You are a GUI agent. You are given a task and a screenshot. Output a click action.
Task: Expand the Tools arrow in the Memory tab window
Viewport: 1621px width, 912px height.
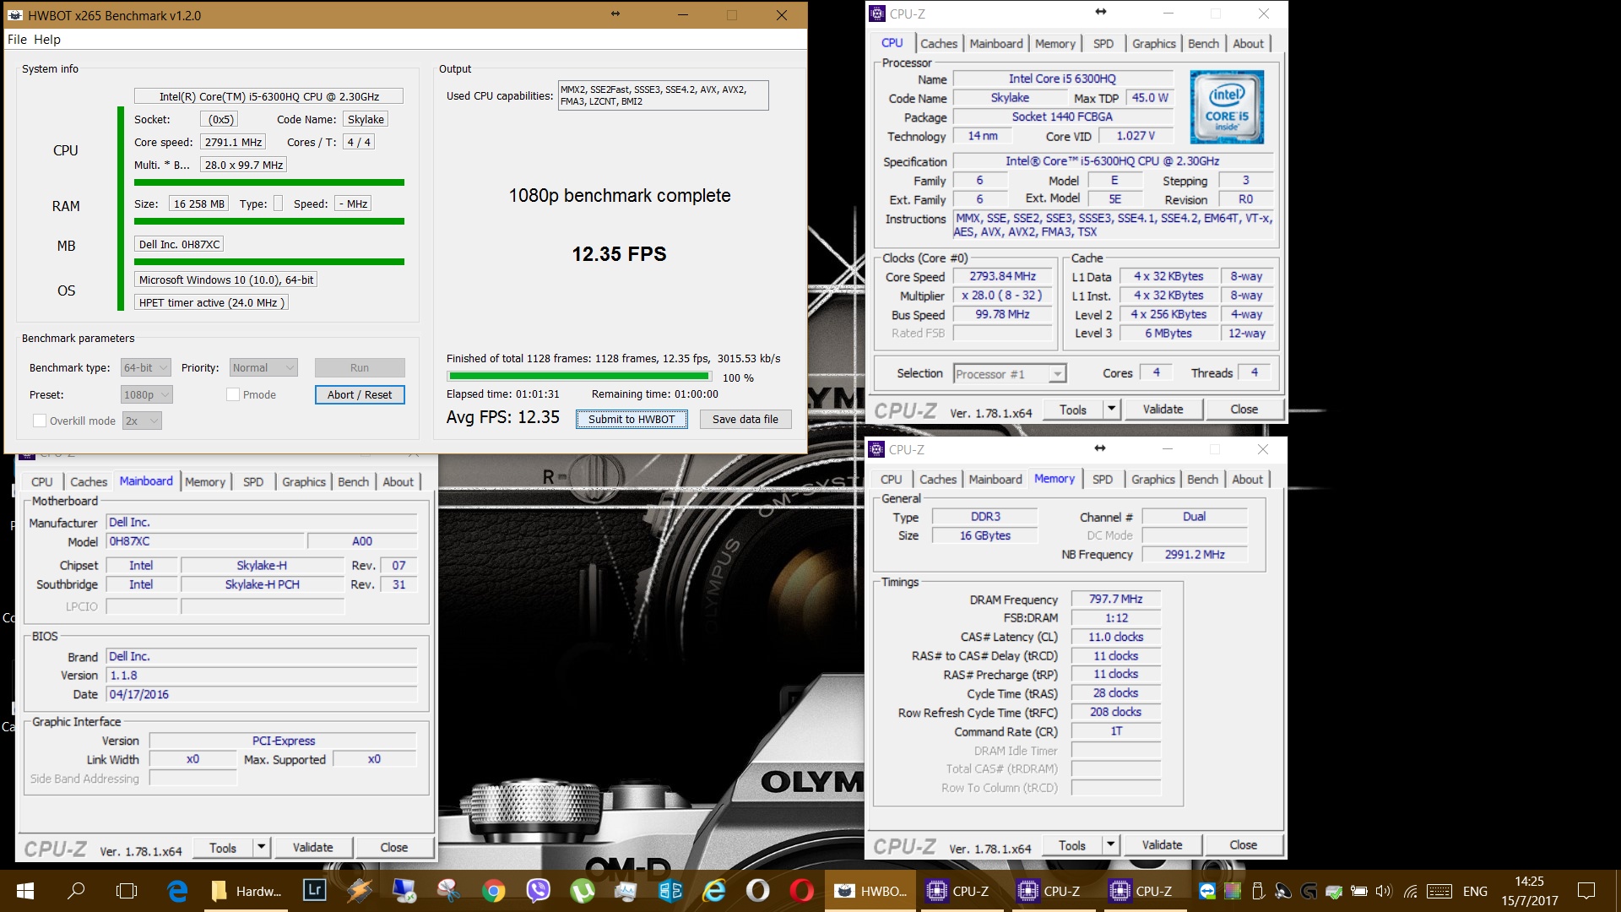(x=1110, y=845)
